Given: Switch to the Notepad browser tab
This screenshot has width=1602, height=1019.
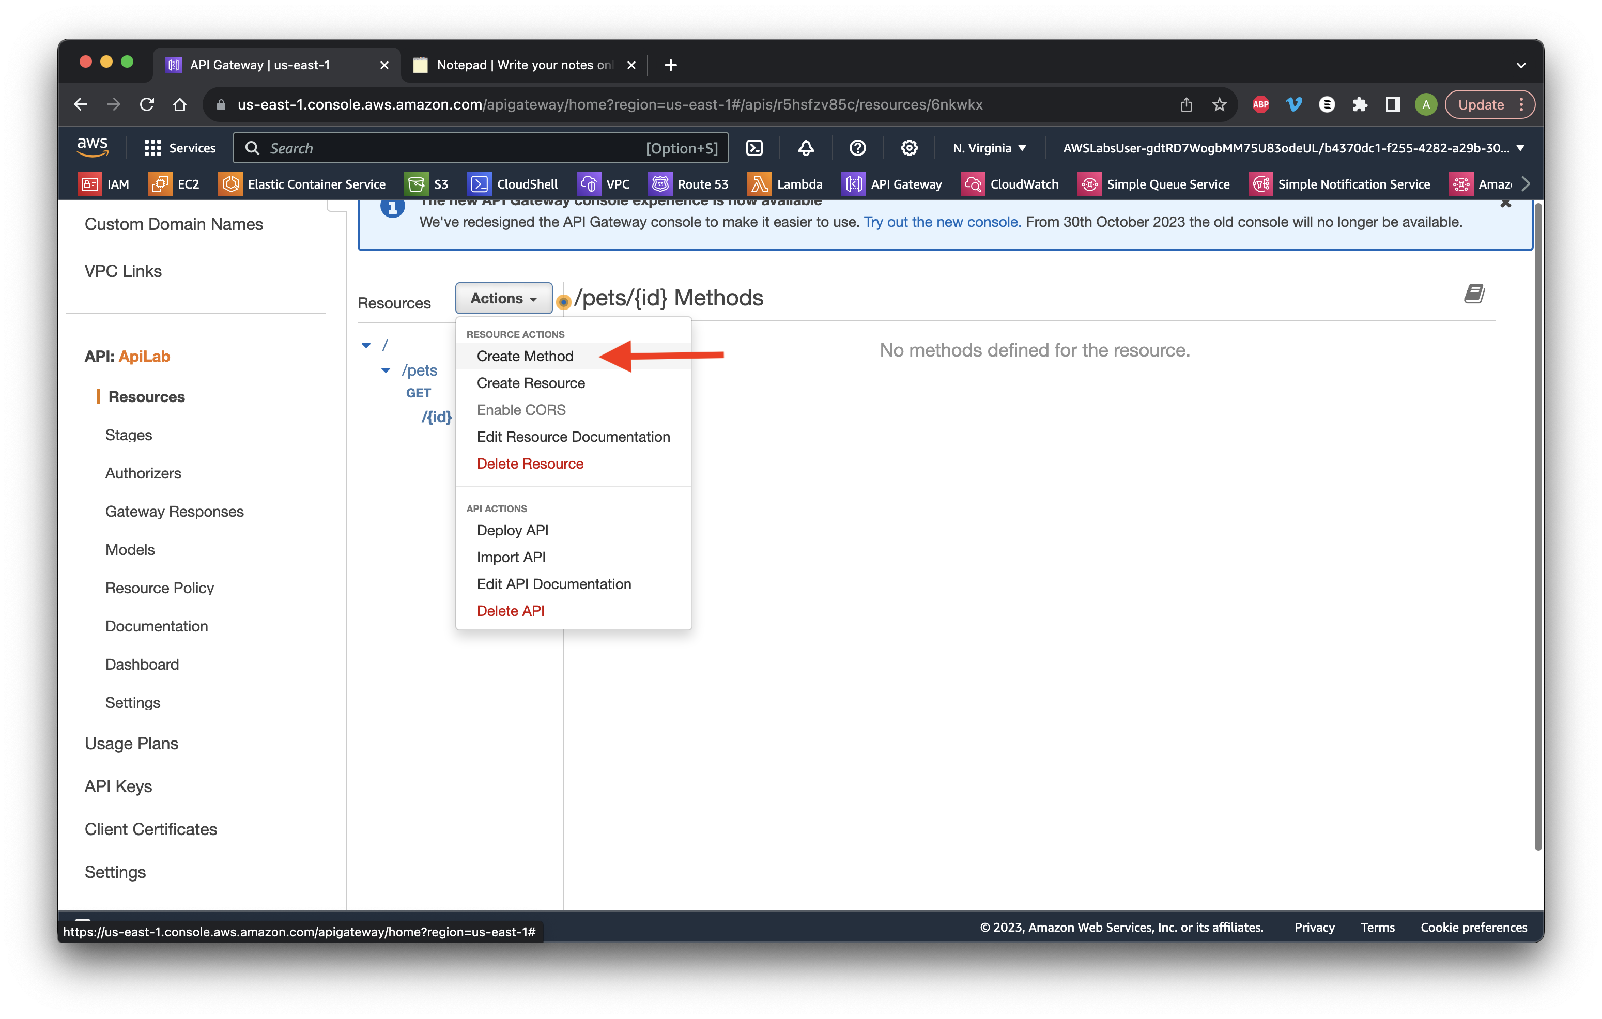Looking at the screenshot, I should tap(524, 65).
